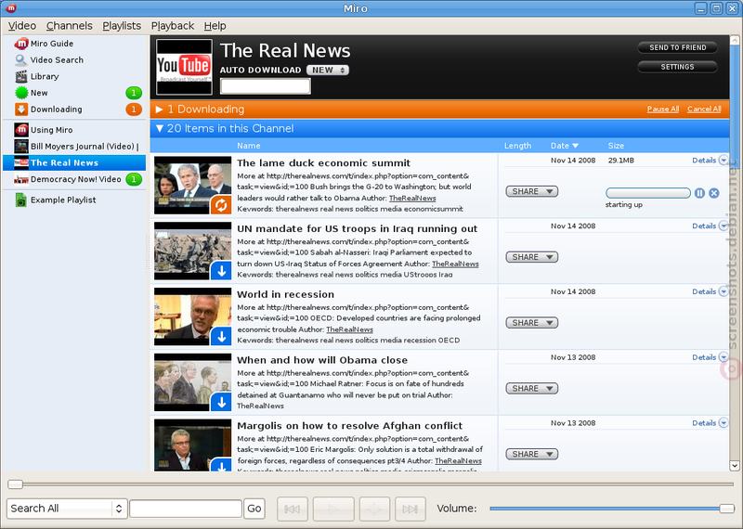This screenshot has height=529, width=743.
Task: Select The Real News channel in sidebar
Action: (x=74, y=163)
